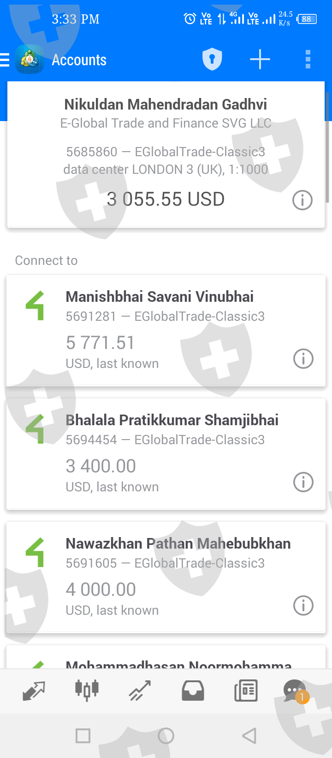The height and width of the screenshot is (758, 332).
Task: Open the three-dot overflow menu
Action: 308,60
